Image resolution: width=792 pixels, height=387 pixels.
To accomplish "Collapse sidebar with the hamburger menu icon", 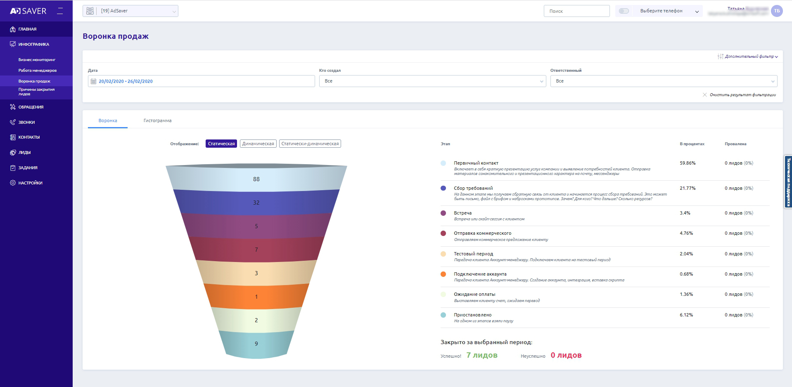I will point(60,11).
